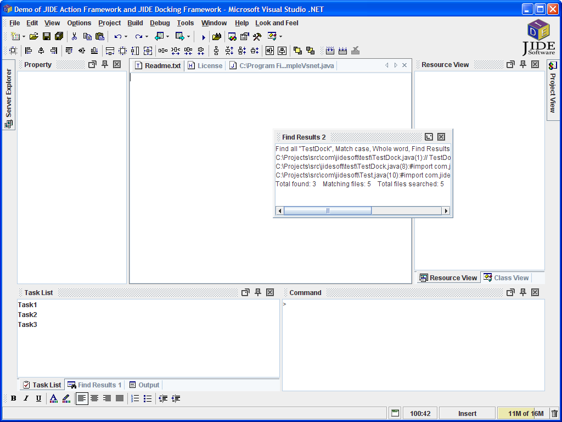Click Find Results 2 horizontal scrollbar thumb
This screenshot has height=422, width=562.
328,210
